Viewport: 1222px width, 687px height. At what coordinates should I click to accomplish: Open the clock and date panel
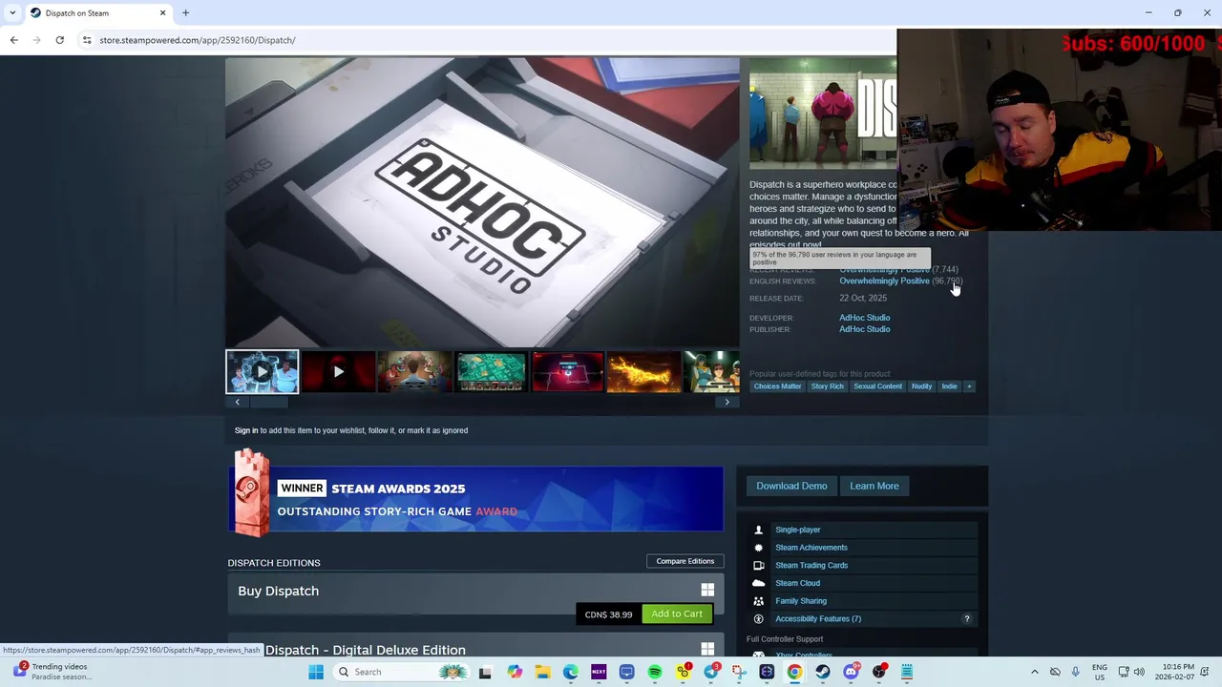pos(1174,672)
